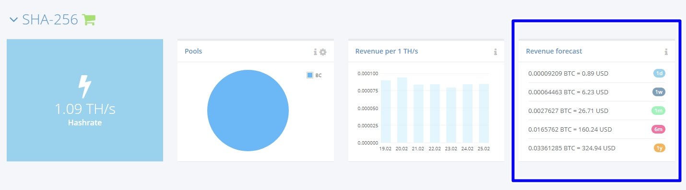Toggle the BC legend checkbox
Image resolution: width=686 pixels, height=190 pixels.
coord(310,75)
